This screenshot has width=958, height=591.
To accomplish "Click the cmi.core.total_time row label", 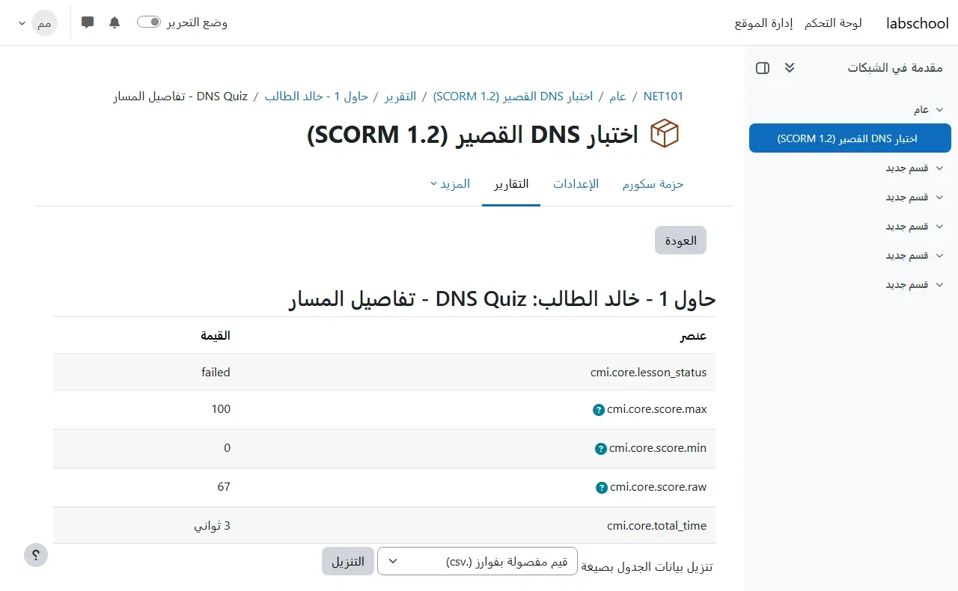I will (x=656, y=526).
